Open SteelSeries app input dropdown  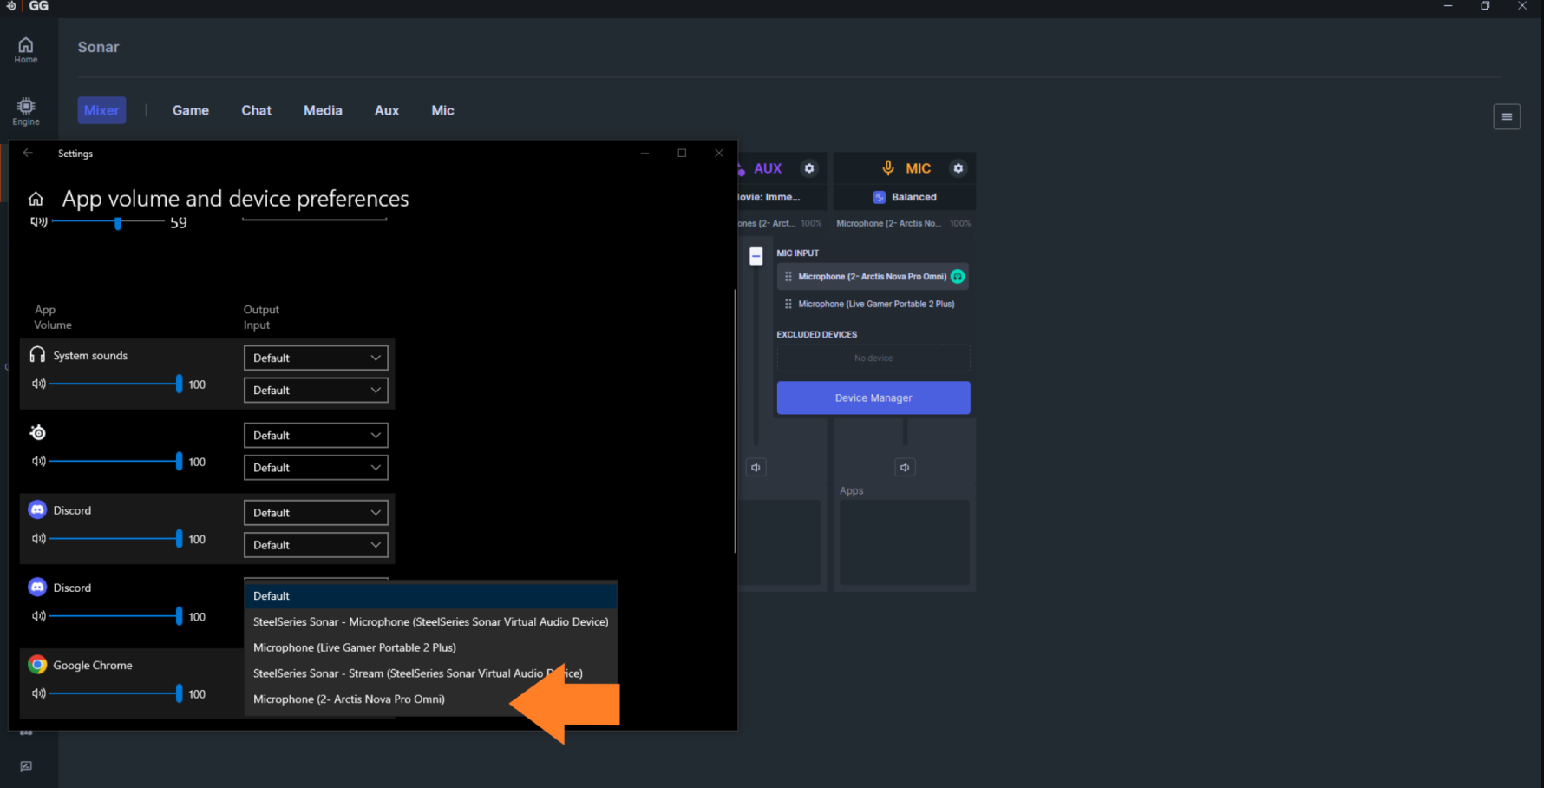[316, 468]
